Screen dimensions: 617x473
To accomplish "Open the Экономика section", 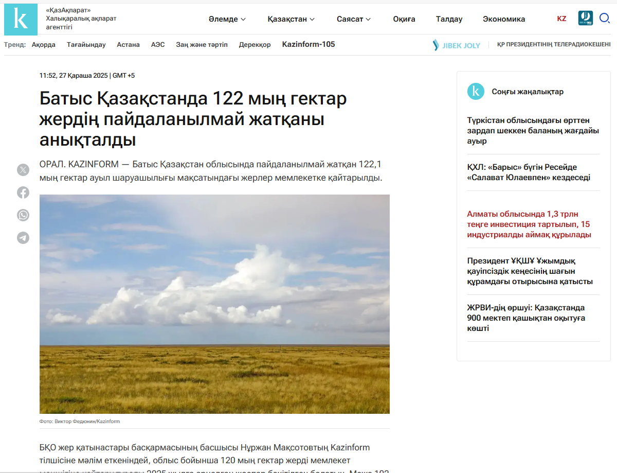I will pos(504,19).
